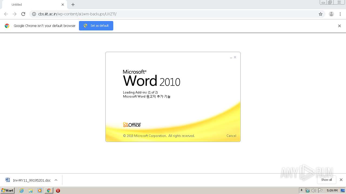The image size is (346, 194).
Task: Click the volume speaker tray icon
Action: 314,190
